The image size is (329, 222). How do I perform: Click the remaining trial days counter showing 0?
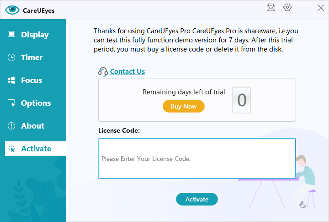242,100
